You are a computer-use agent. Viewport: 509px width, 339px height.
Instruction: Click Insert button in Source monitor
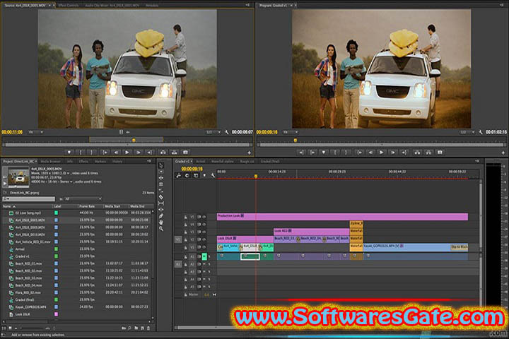click(163, 152)
